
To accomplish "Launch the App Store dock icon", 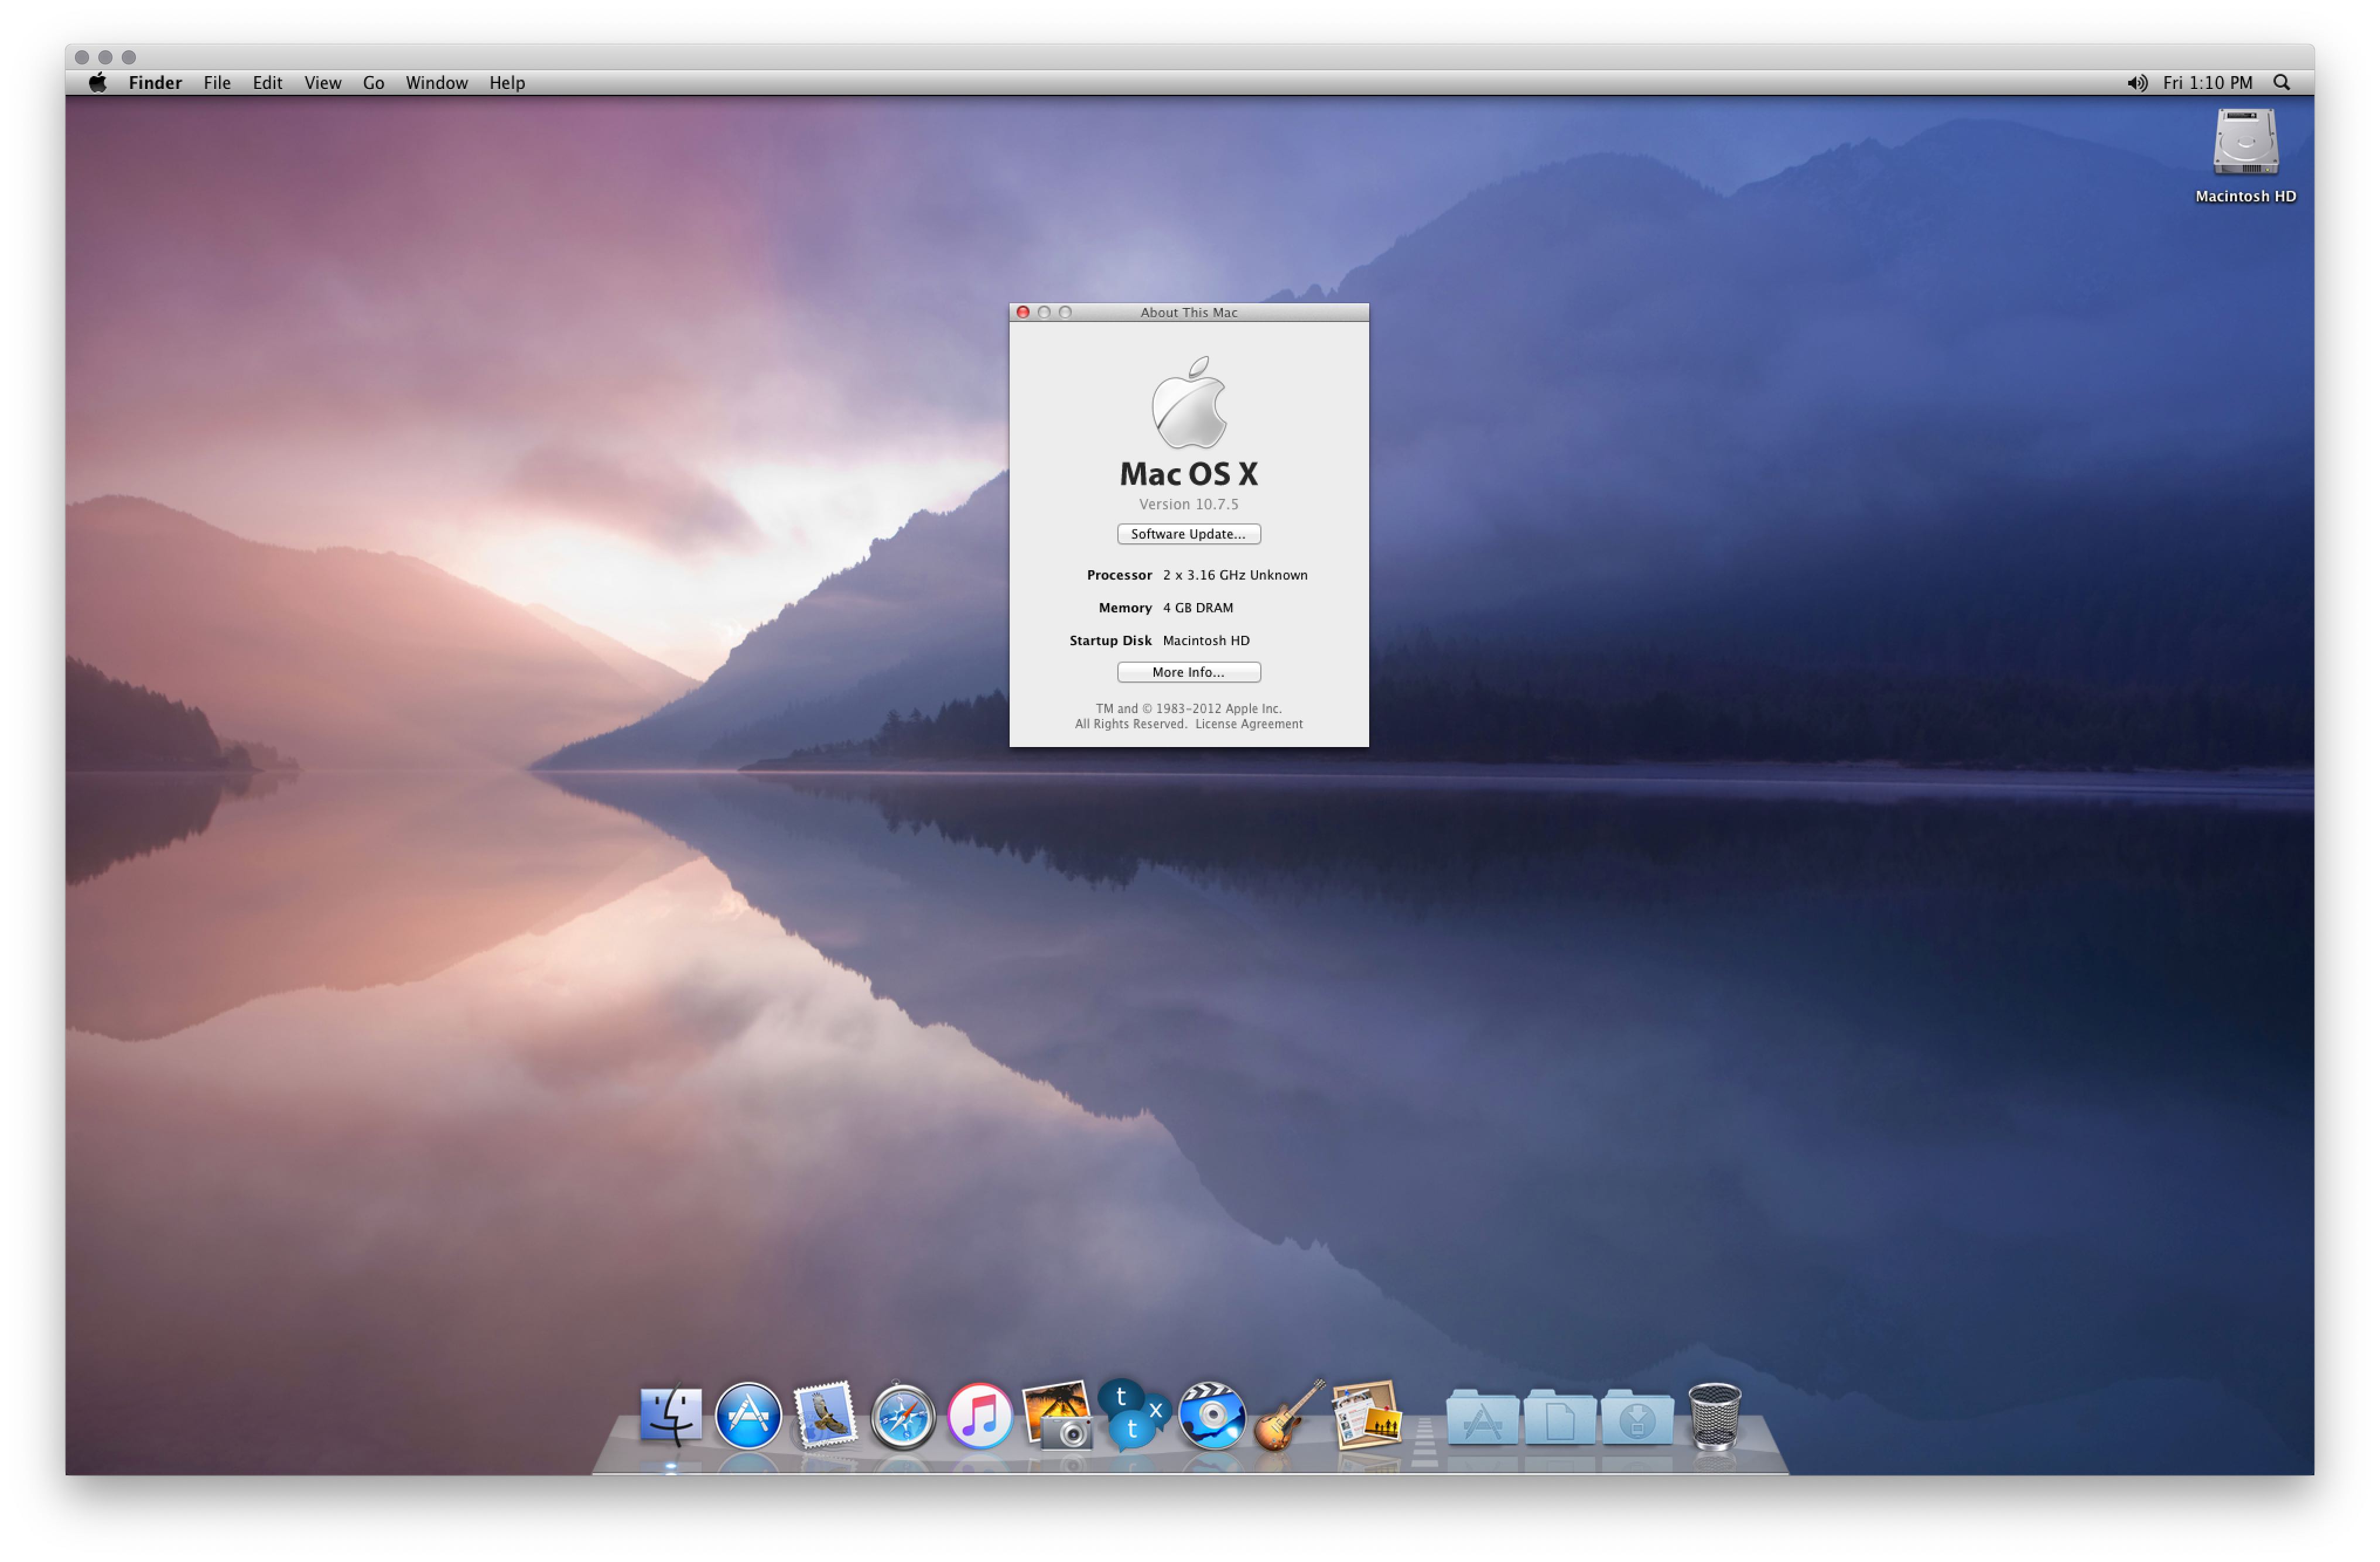I will click(x=748, y=1416).
